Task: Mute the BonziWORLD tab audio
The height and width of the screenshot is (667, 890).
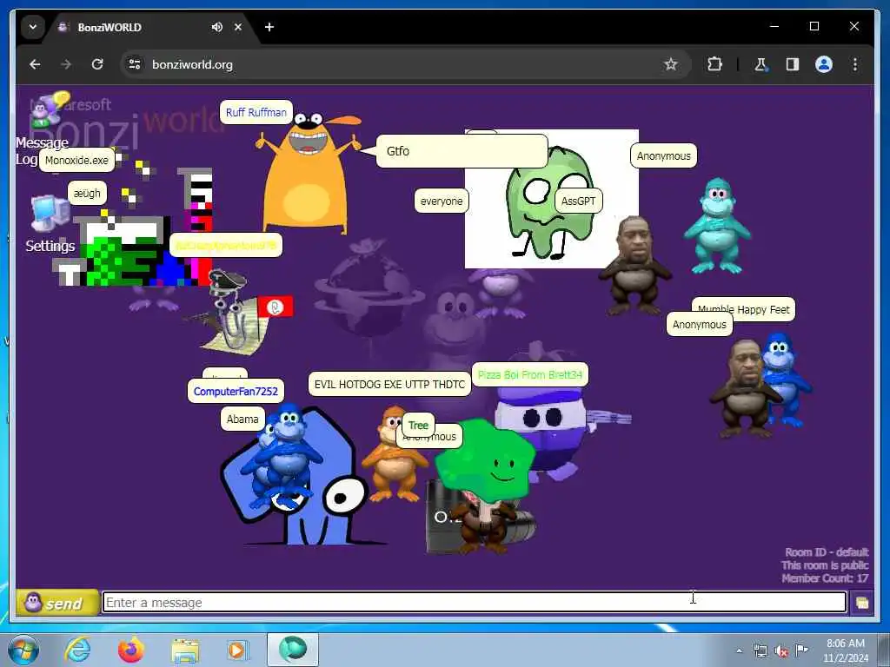Action: point(216,27)
